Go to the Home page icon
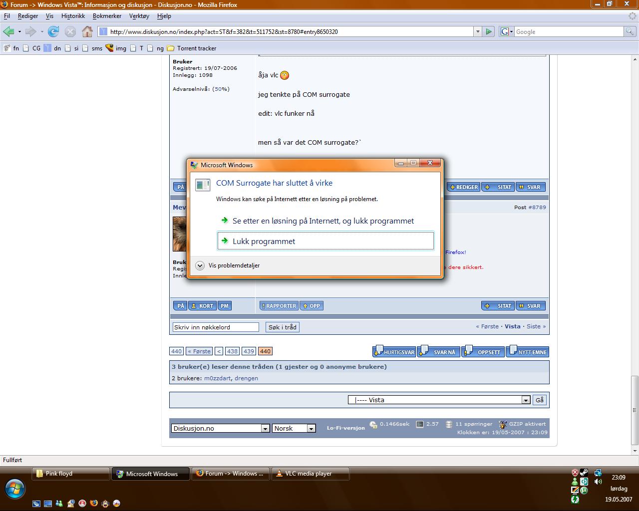Image resolution: width=639 pixels, height=511 pixels. tap(87, 31)
